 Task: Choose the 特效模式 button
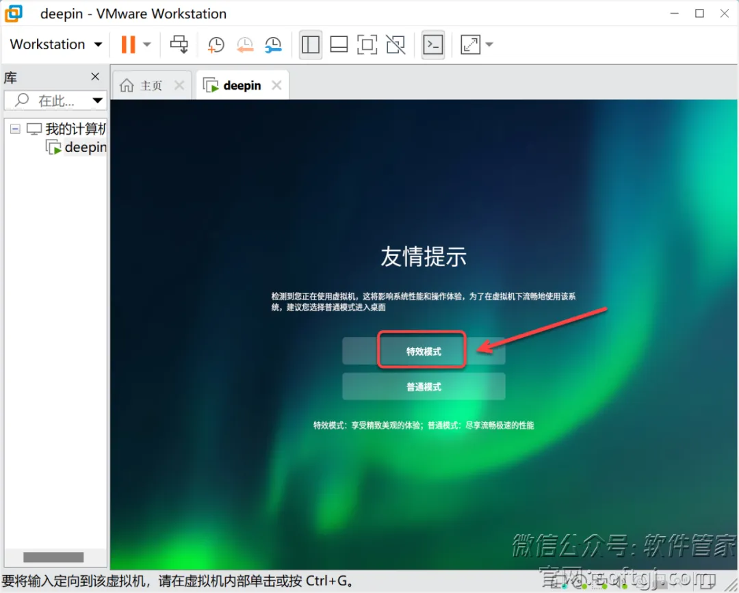pos(424,352)
